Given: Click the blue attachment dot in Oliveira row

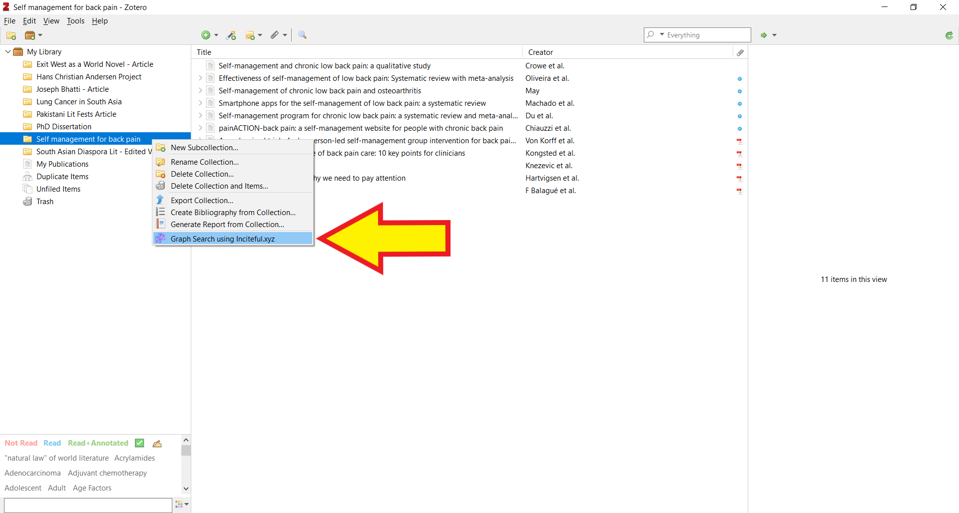Looking at the screenshot, I should (x=740, y=79).
